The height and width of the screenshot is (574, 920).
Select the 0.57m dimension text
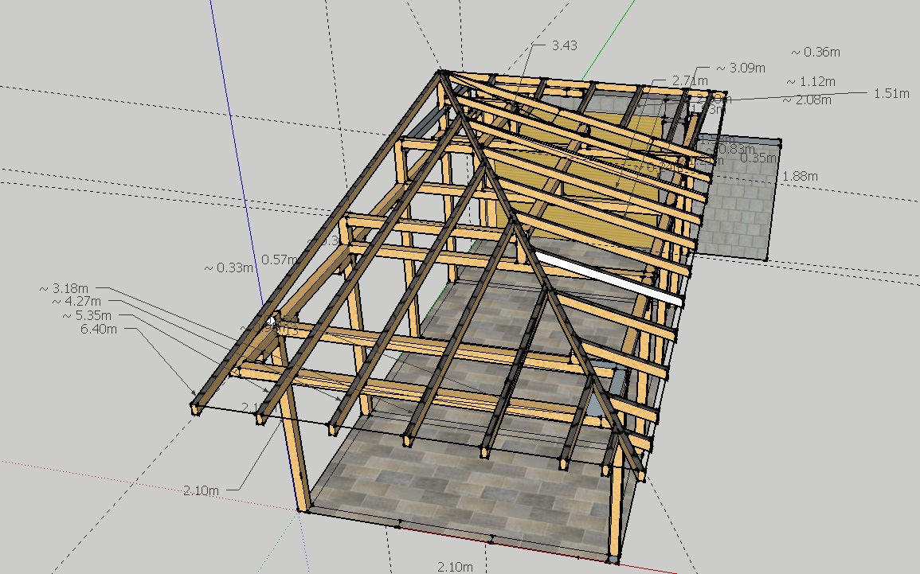(x=279, y=260)
